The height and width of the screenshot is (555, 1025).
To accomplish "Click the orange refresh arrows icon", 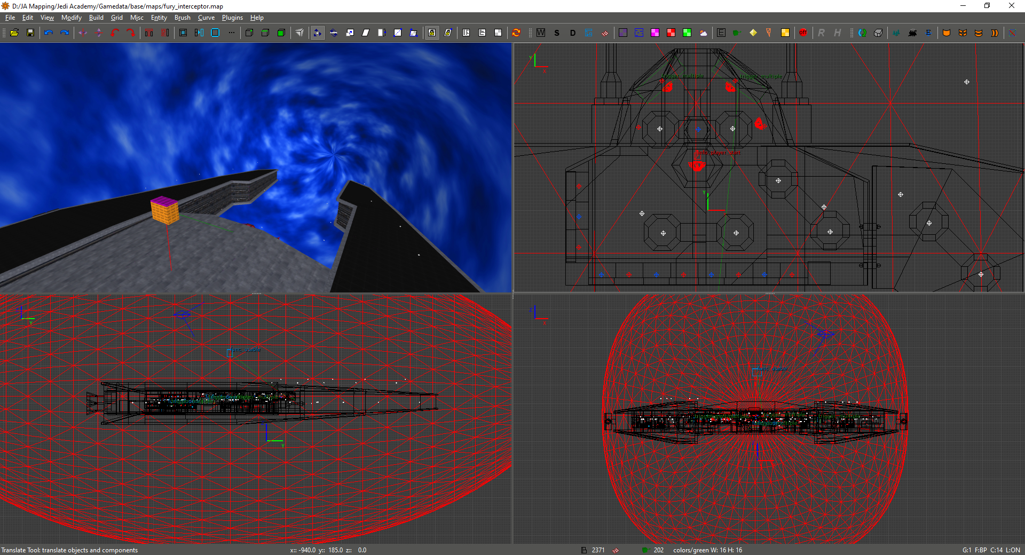I will coord(516,33).
